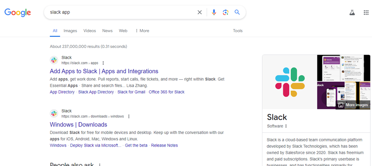372x166 pixels.
Task: Open Search Labs flask icon
Action: tap(352, 12)
